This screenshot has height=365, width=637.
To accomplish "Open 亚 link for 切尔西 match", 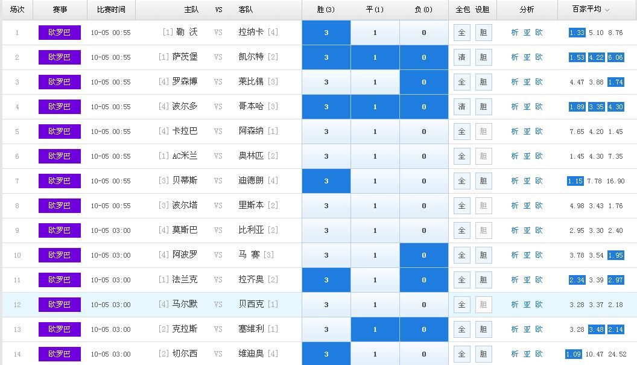I will coord(527,354).
